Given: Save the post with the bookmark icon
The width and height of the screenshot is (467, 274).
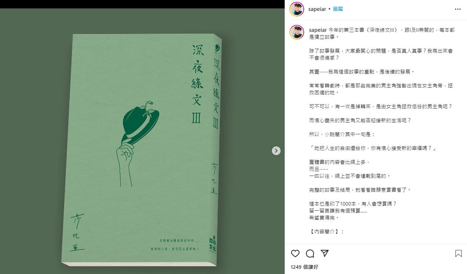Looking at the screenshot, I should [458, 254].
